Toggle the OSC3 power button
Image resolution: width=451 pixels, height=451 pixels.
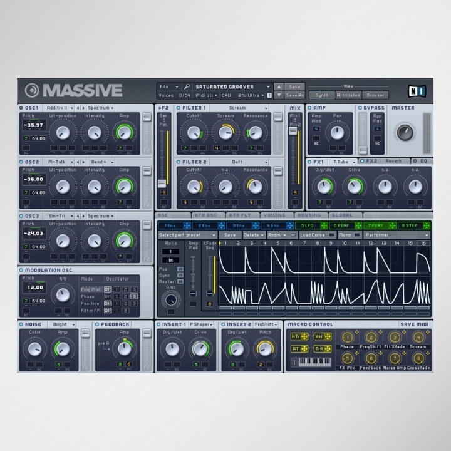coord(21,216)
